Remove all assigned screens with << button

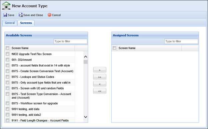[x=100, y=91]
